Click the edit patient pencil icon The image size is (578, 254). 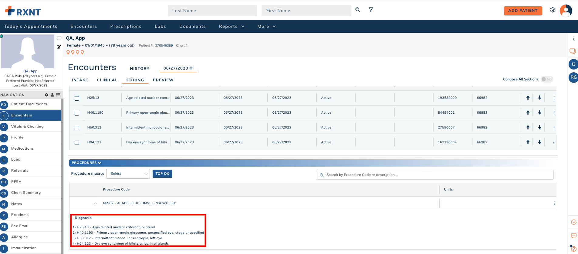click(x=59, y=47)
